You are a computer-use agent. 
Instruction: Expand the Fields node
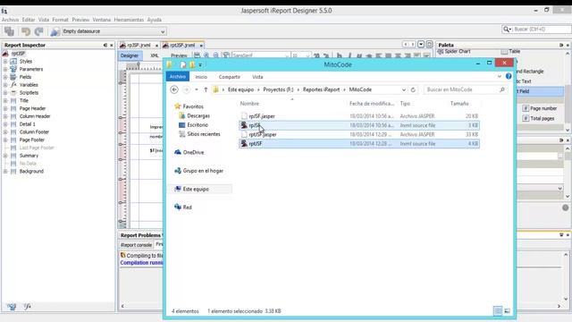(x=5, y=77)
